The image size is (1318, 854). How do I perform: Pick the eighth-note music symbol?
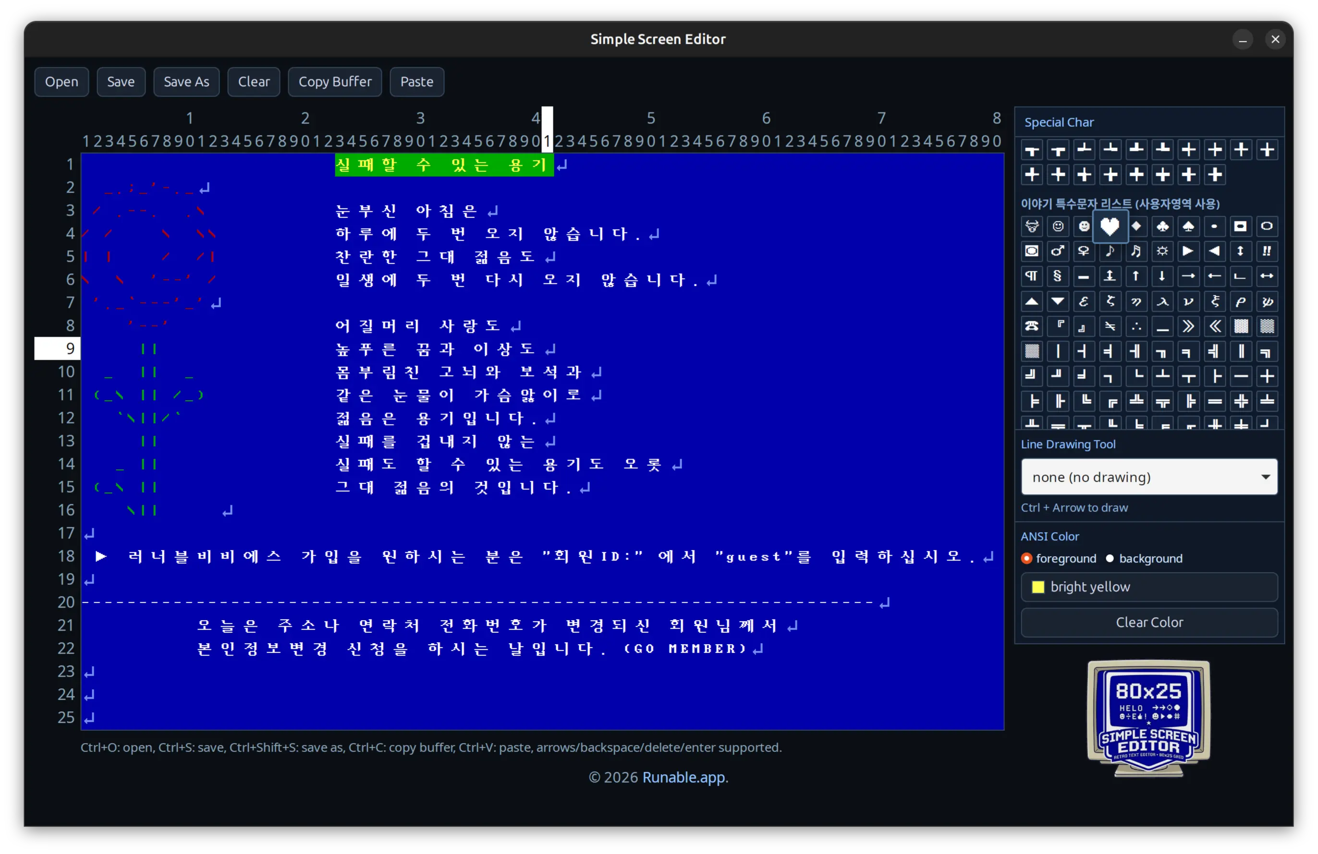coord(1110,251)
